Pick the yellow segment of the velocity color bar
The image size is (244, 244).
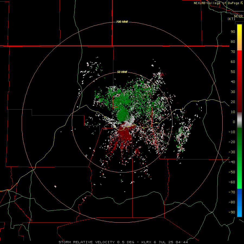click(x=239, y=37)
